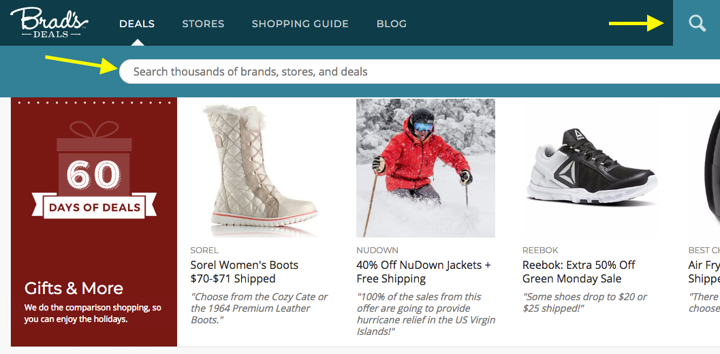The image size is (720, 354).
Task: Click the NUDOWN brand label
Action: point(377,251)
